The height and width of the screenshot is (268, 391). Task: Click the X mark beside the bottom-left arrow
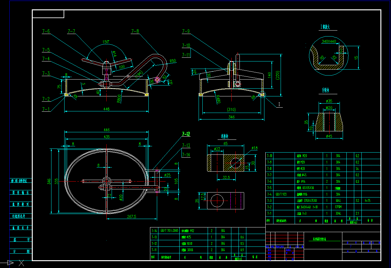point(21,262)
